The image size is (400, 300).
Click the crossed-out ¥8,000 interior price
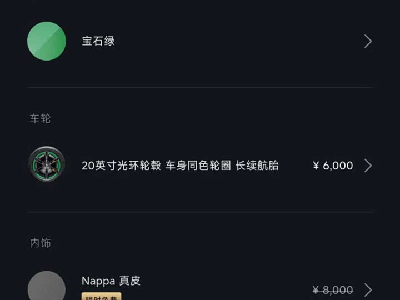click(332, 289)
